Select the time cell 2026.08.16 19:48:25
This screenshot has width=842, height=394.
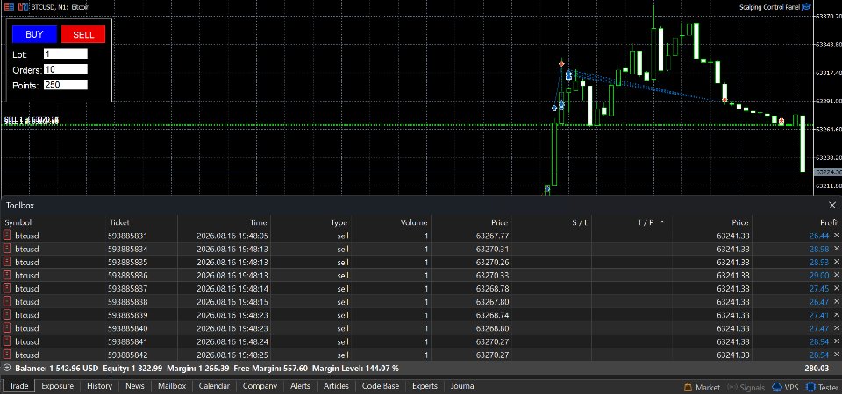click(232, 355)
